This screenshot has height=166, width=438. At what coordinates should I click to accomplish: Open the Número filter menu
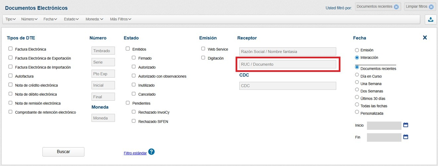point(29,19)
